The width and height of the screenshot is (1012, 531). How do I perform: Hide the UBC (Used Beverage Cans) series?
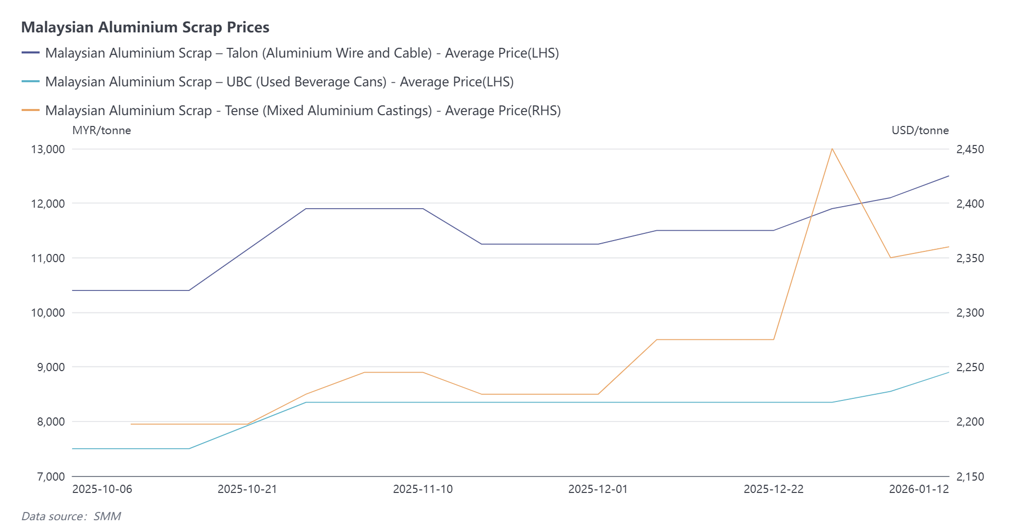click(x=279, y=82)
